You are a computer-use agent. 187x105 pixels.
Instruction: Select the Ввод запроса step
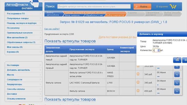pos(73,15)
